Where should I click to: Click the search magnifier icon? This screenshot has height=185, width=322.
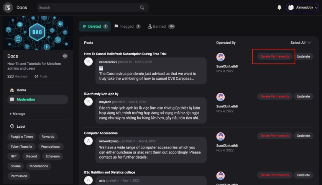pos(142,8)
